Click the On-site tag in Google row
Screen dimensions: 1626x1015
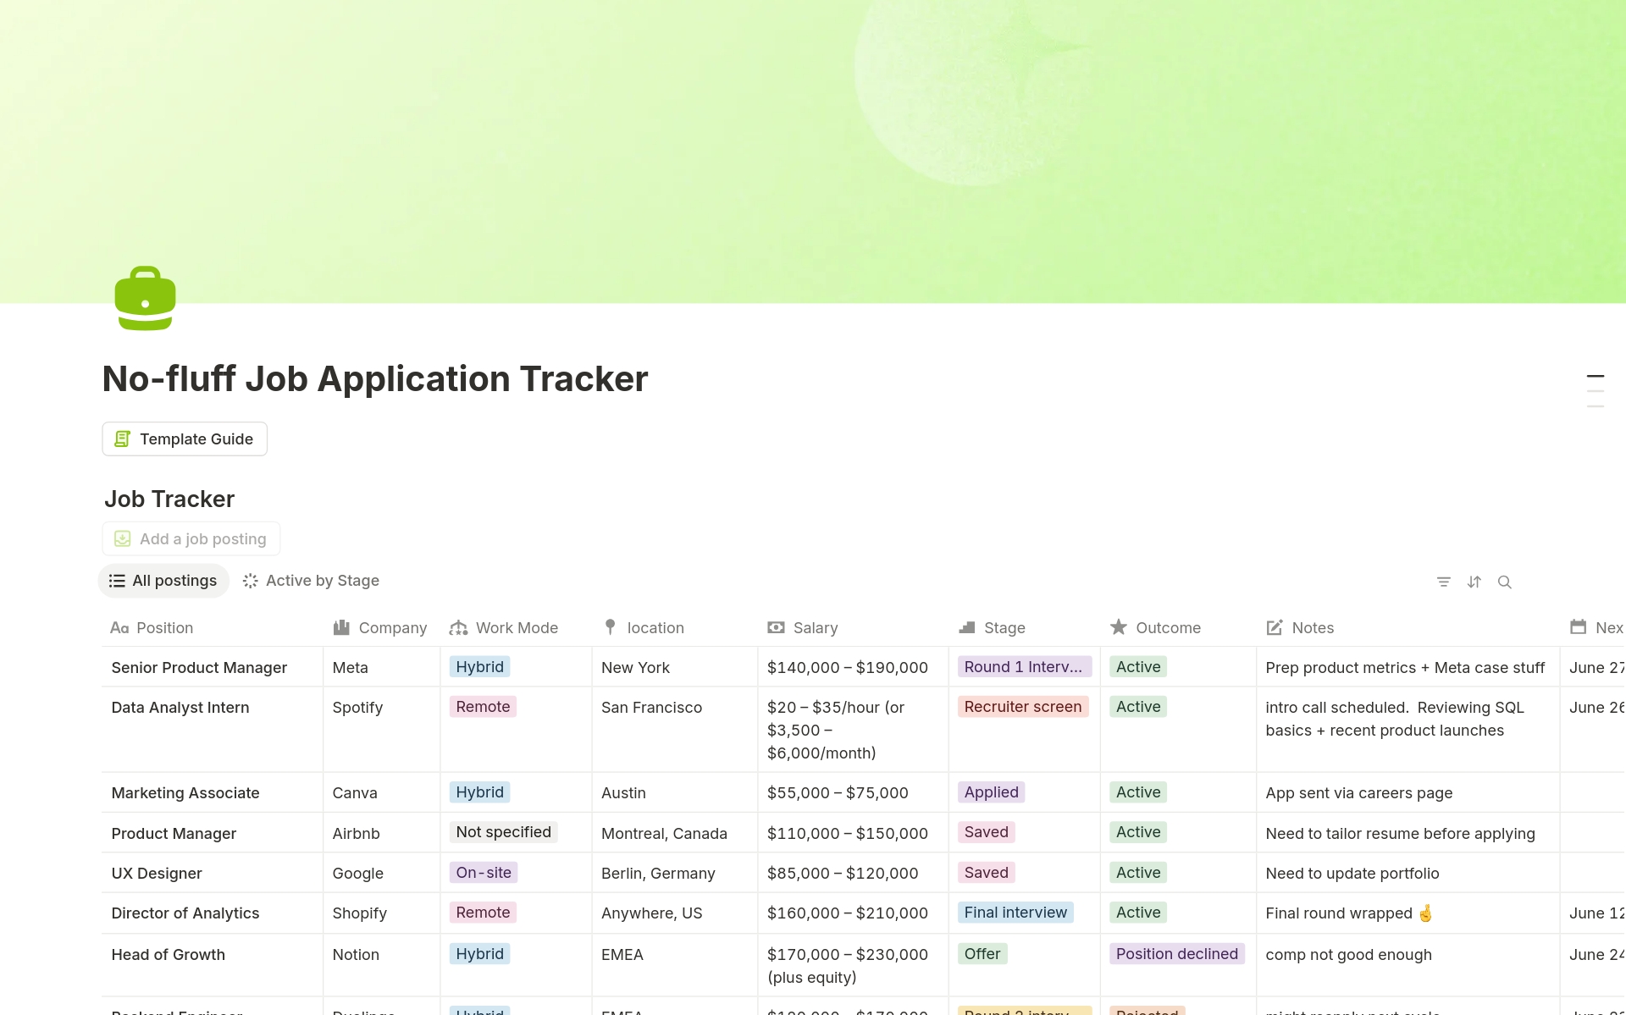click(484, 872)
